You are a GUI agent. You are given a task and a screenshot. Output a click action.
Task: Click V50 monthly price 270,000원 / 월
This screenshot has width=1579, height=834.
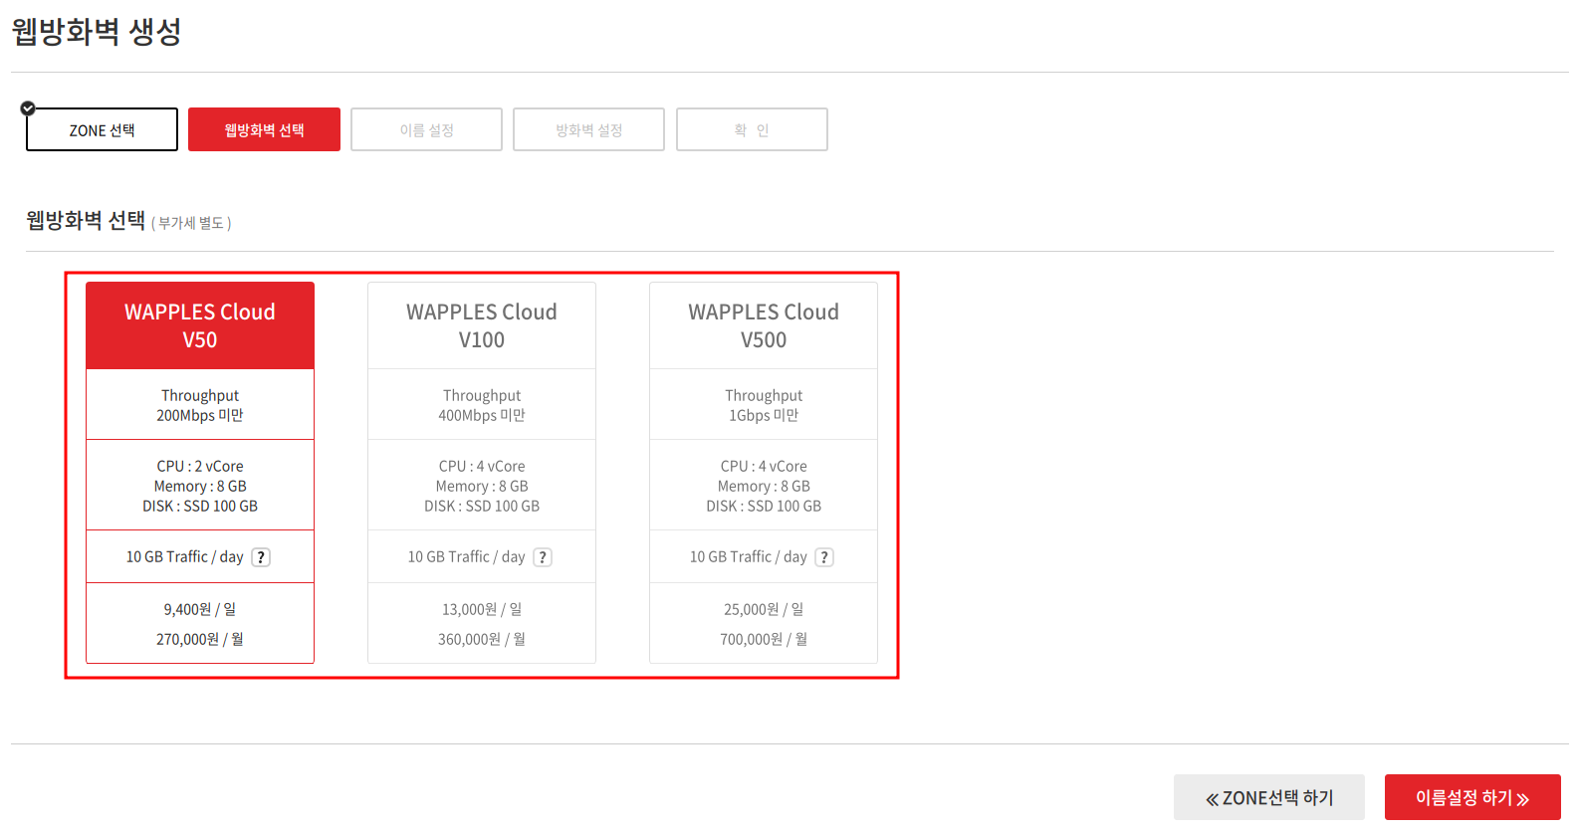(x=200, y=639)
